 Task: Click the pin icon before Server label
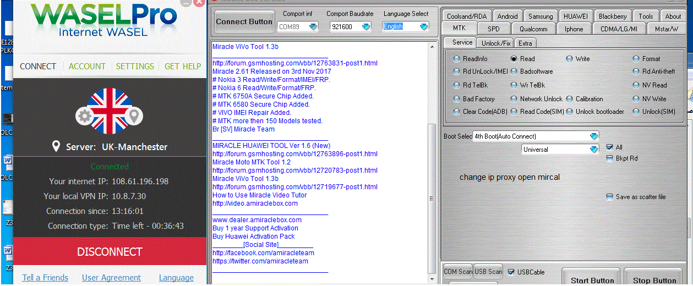[56, 147]
